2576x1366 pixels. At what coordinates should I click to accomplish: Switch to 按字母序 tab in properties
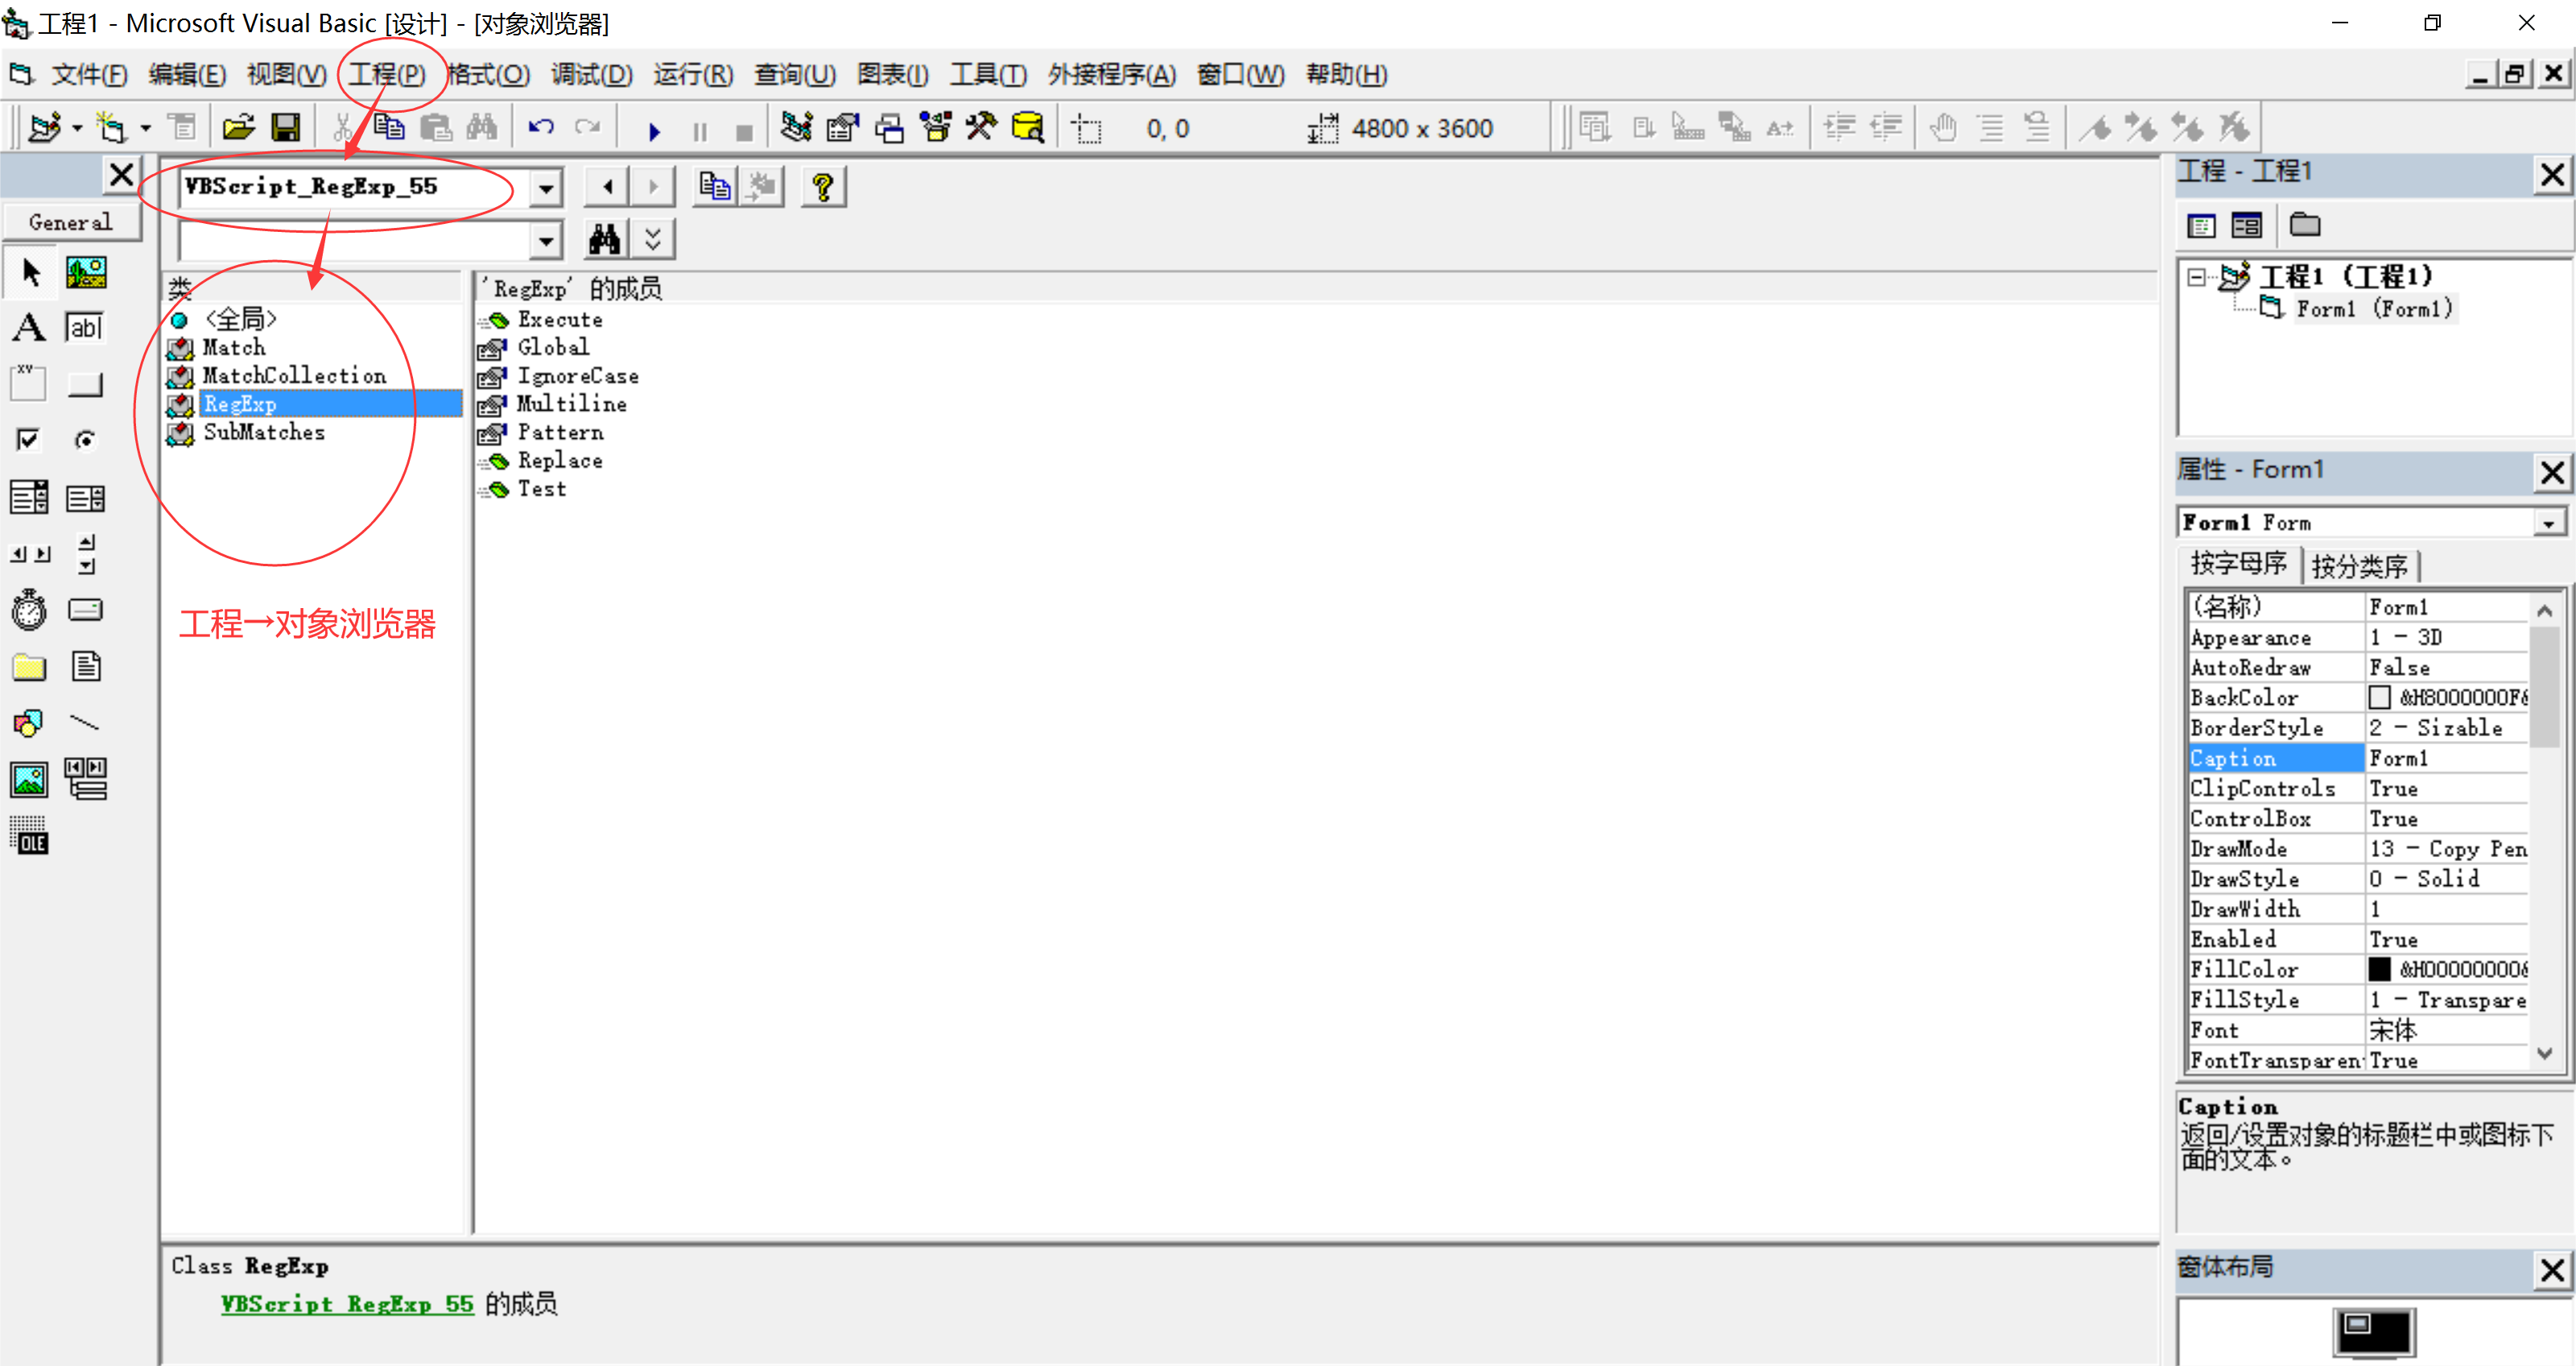pos(2239,564)
